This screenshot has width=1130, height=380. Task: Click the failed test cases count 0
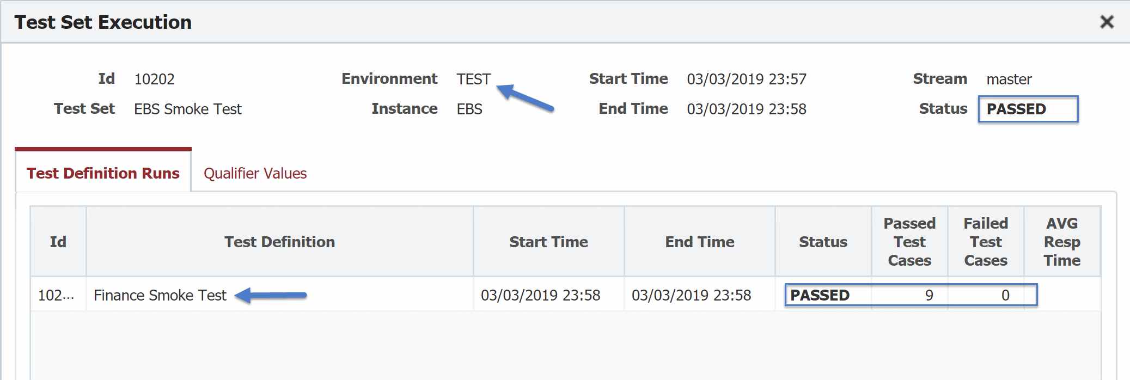(1005, 295)
